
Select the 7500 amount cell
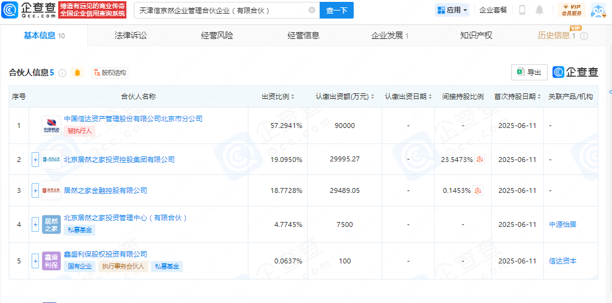344,224
